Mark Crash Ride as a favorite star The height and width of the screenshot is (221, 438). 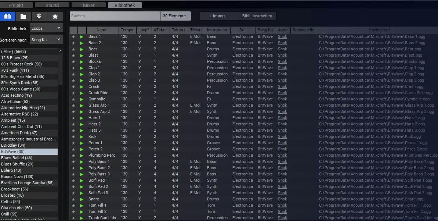tap(73, 93)
